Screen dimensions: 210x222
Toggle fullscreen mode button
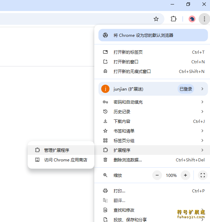pos(203,175)
